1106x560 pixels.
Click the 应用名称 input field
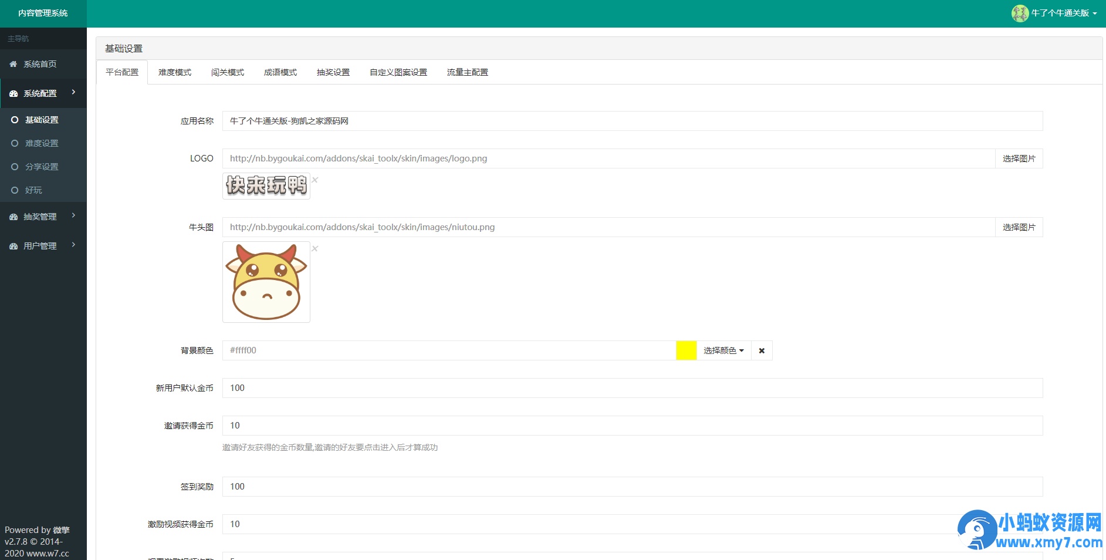click(x=632, y=121)
